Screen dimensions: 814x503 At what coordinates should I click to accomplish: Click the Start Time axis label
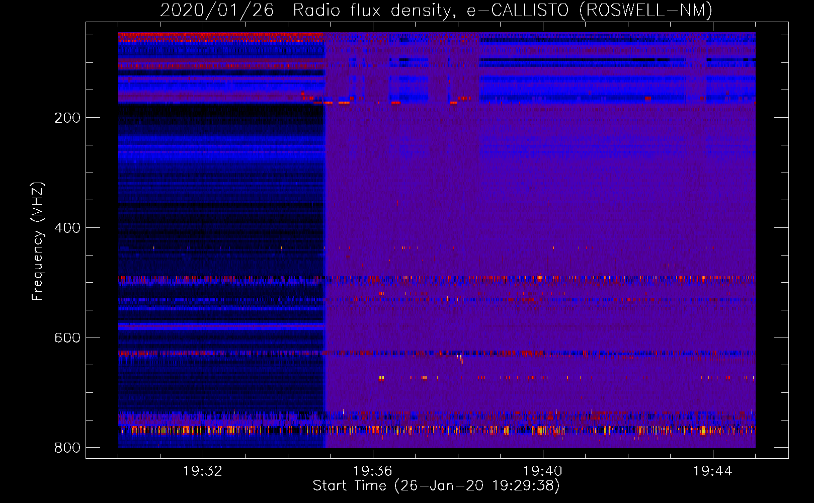(436, 486)
